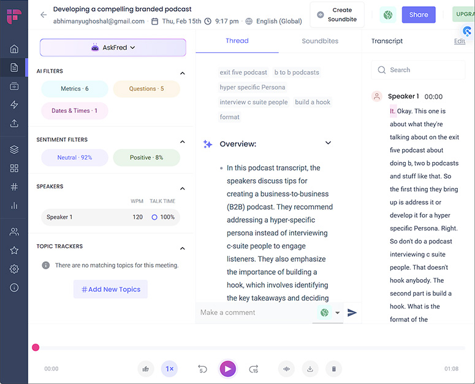Click the Share button
The width and height of the screenshot is (475, 384).
point(419,15)
